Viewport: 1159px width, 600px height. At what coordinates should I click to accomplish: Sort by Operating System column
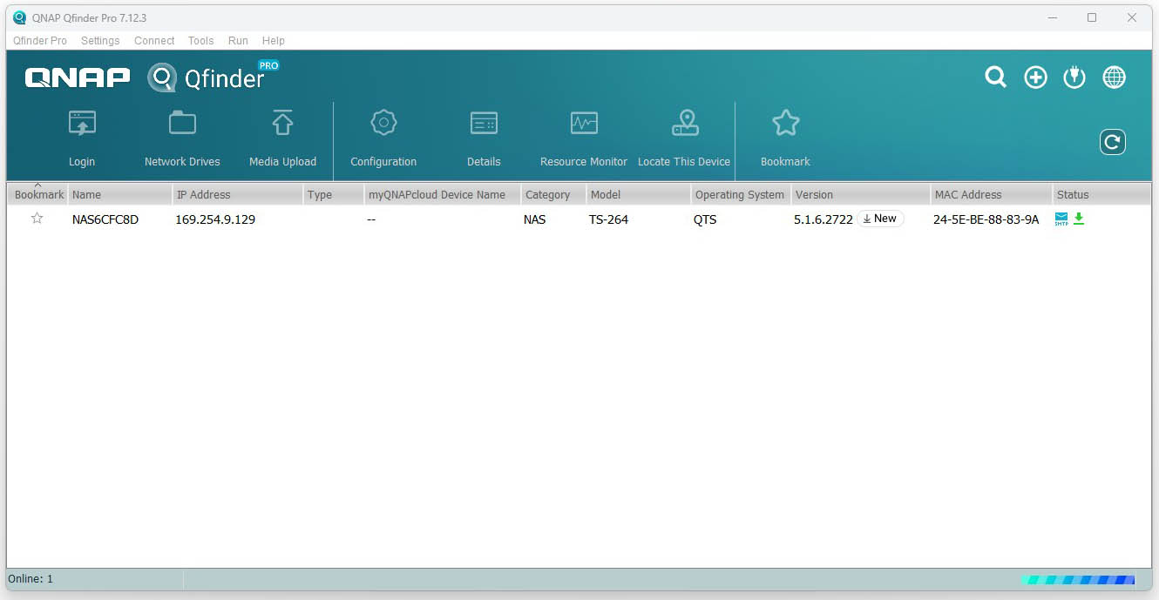pos(742,194)
